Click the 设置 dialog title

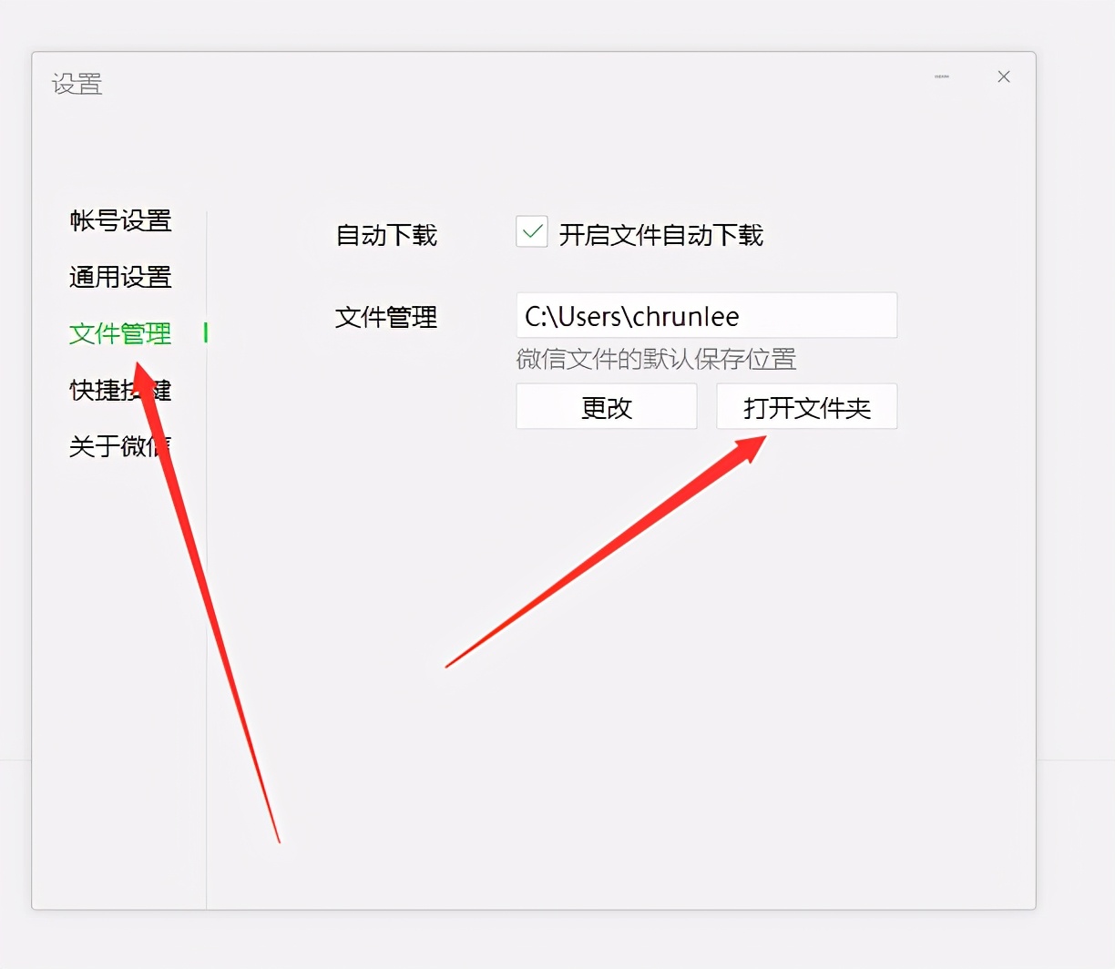tap(77, 84)
